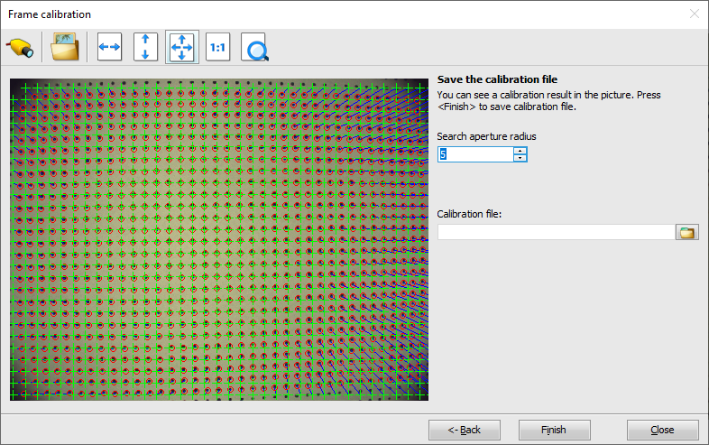This screenshot has height=445, width=709.
Task: Click the 'Save the calibration file' heading
Action: coord(497,79)
